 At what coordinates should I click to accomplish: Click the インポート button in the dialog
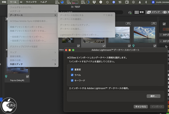(157, 107)
